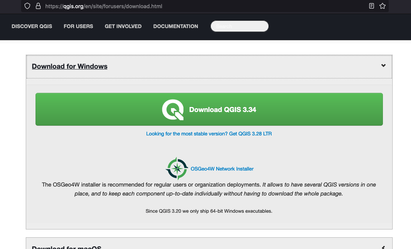
Task: Open the For Users menu
Action: click(x=78, y=26)
